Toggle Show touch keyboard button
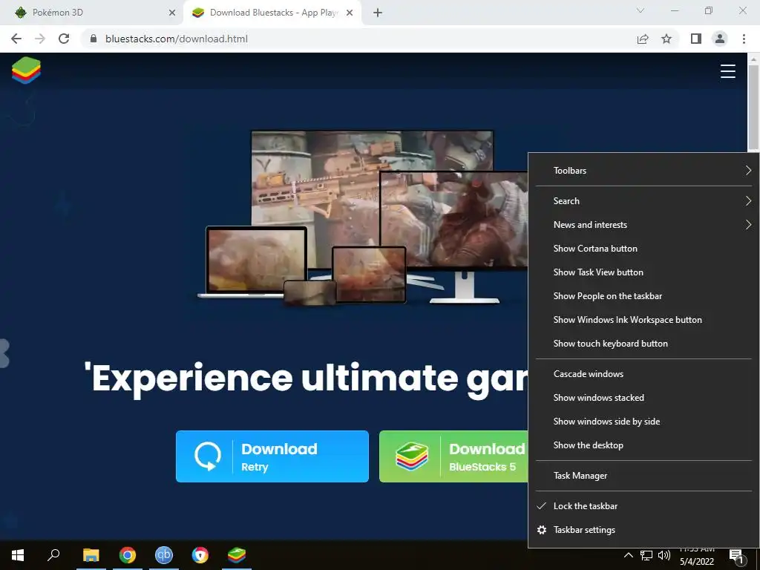This screenshot has height=570, width=760. click(643, 343)
